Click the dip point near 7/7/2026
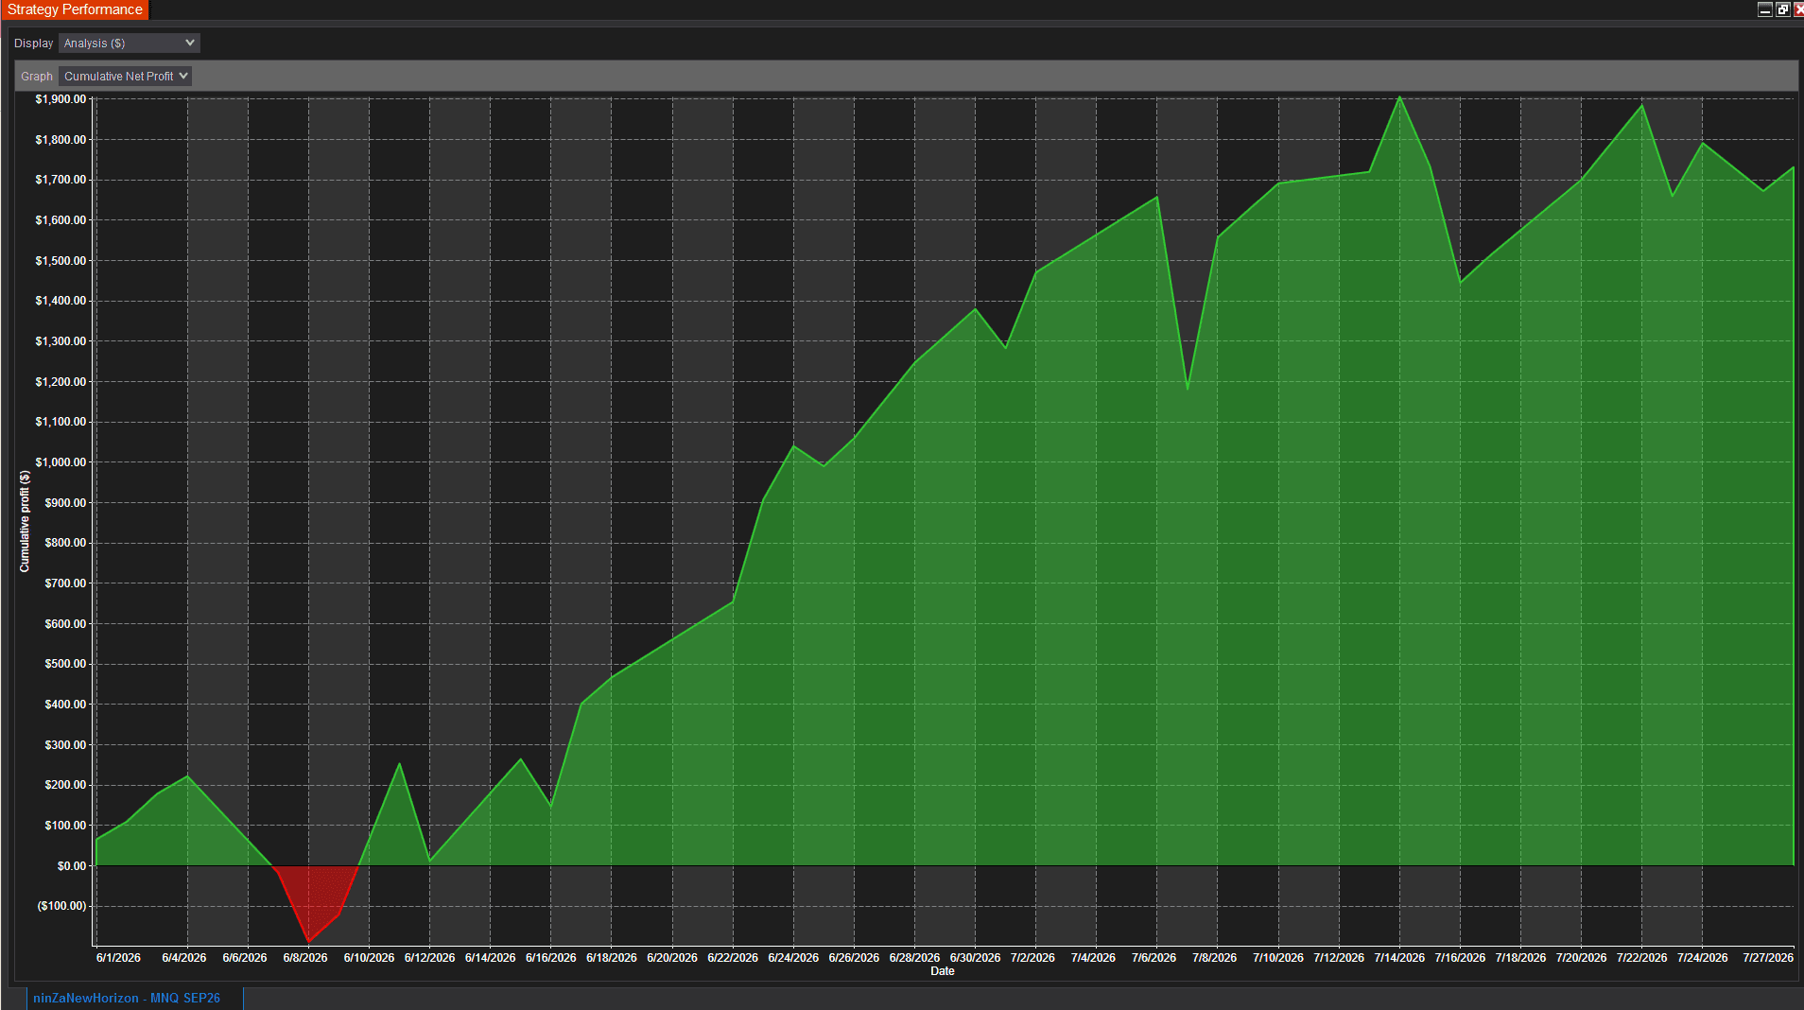This screenshot has height=1010, width=1804. (1188, 388)
